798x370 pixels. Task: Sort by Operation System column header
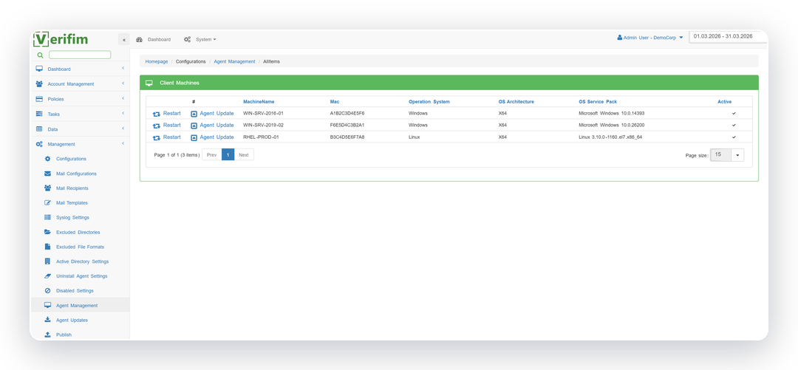click(429, 102)
